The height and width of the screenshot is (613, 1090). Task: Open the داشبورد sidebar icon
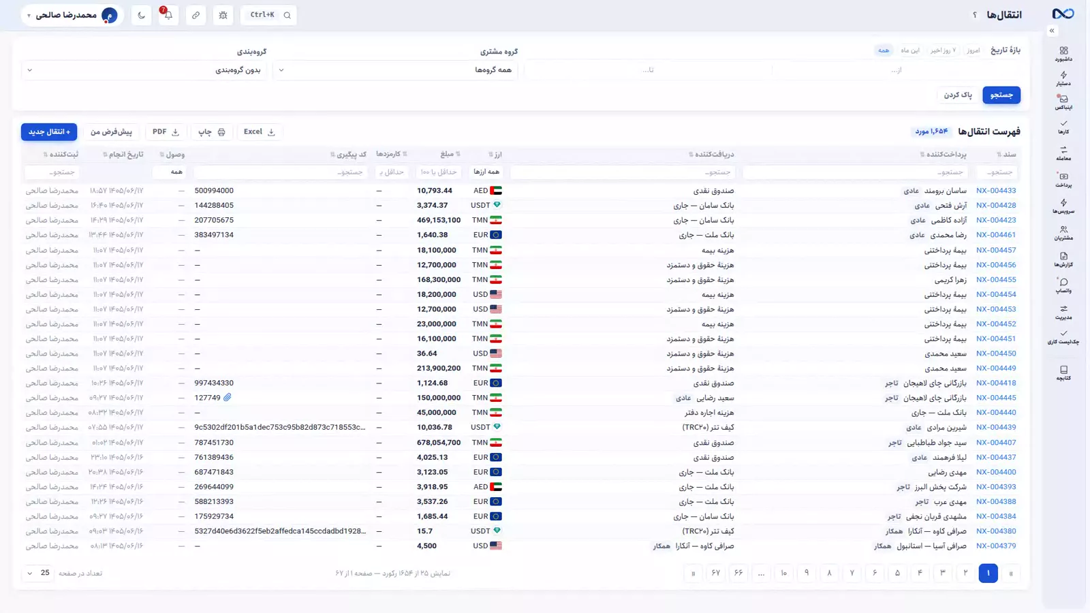coord(1063,54)
